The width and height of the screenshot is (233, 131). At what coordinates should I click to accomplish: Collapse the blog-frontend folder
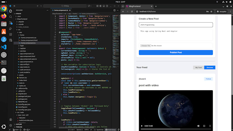tap(22, 19)
